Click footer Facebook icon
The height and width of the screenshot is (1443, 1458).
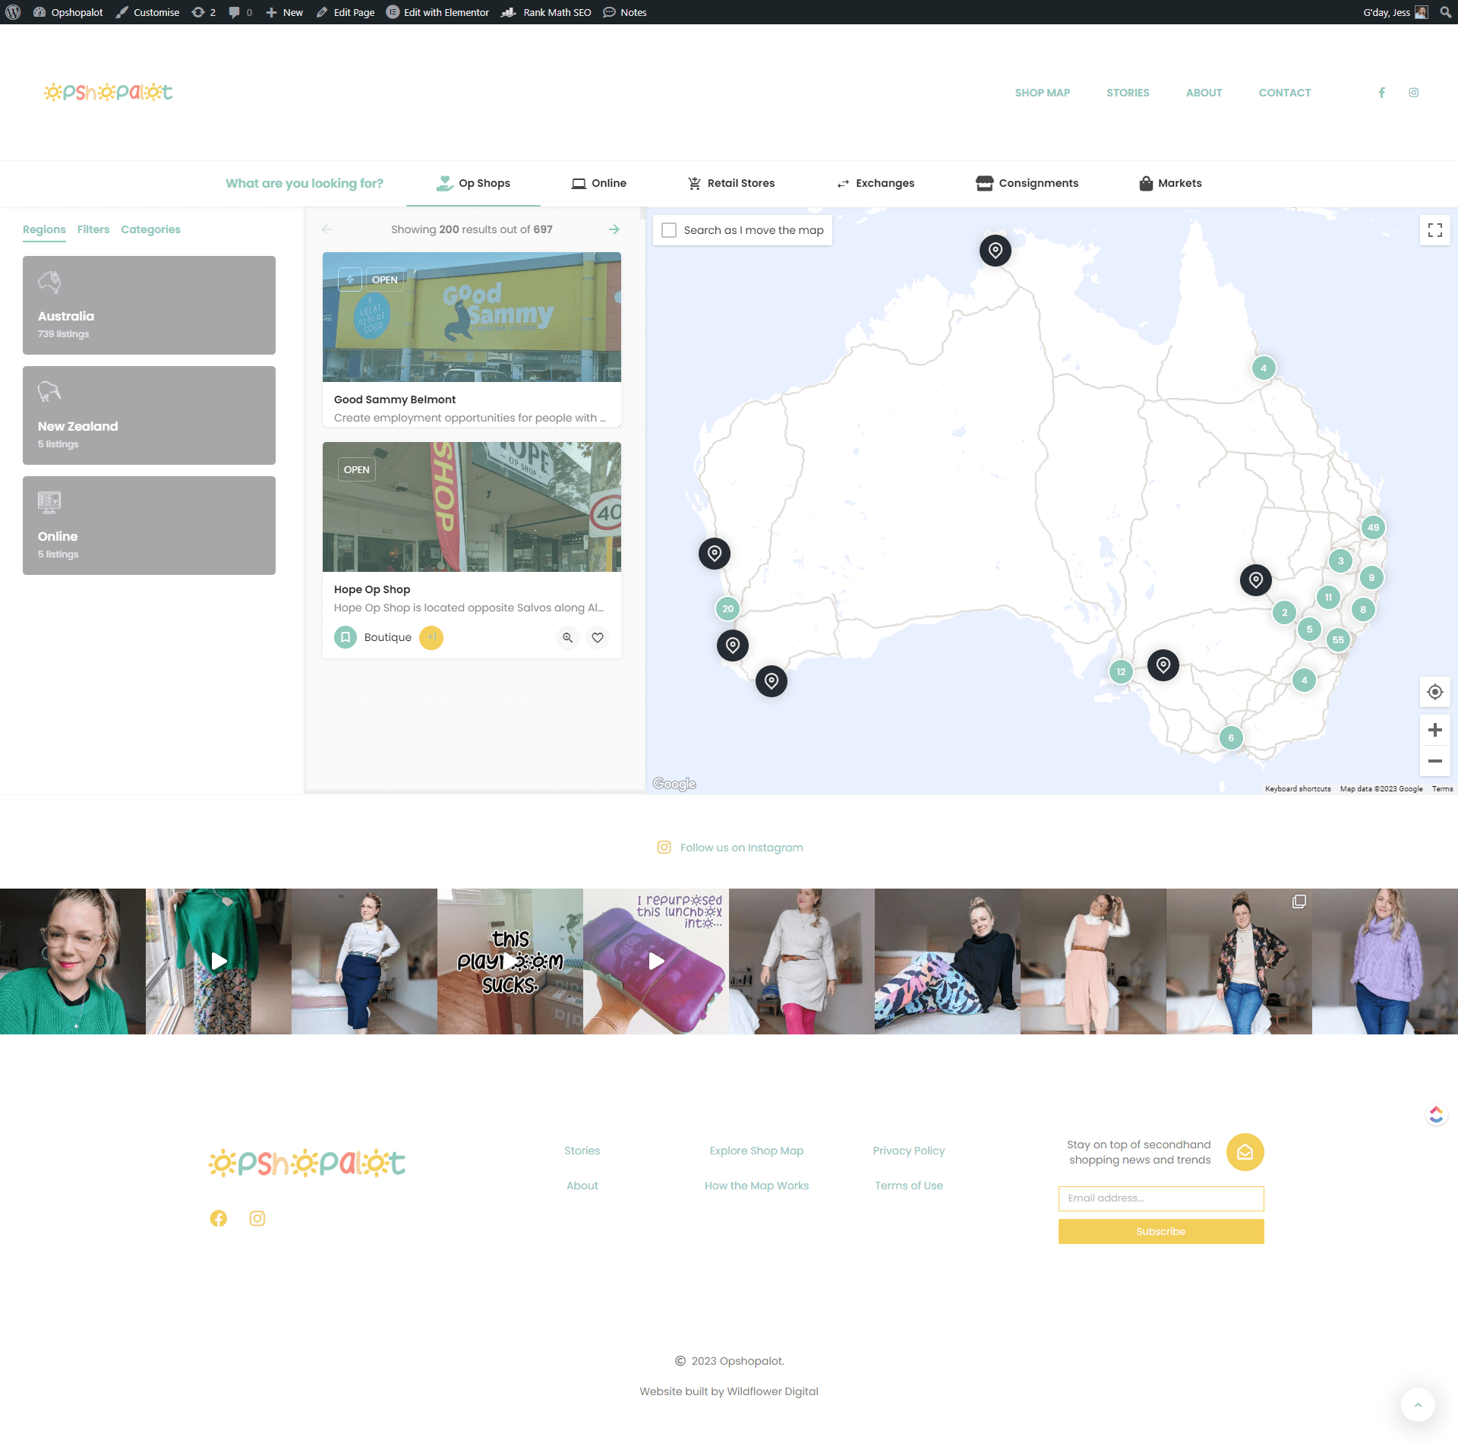[219, 1218]
